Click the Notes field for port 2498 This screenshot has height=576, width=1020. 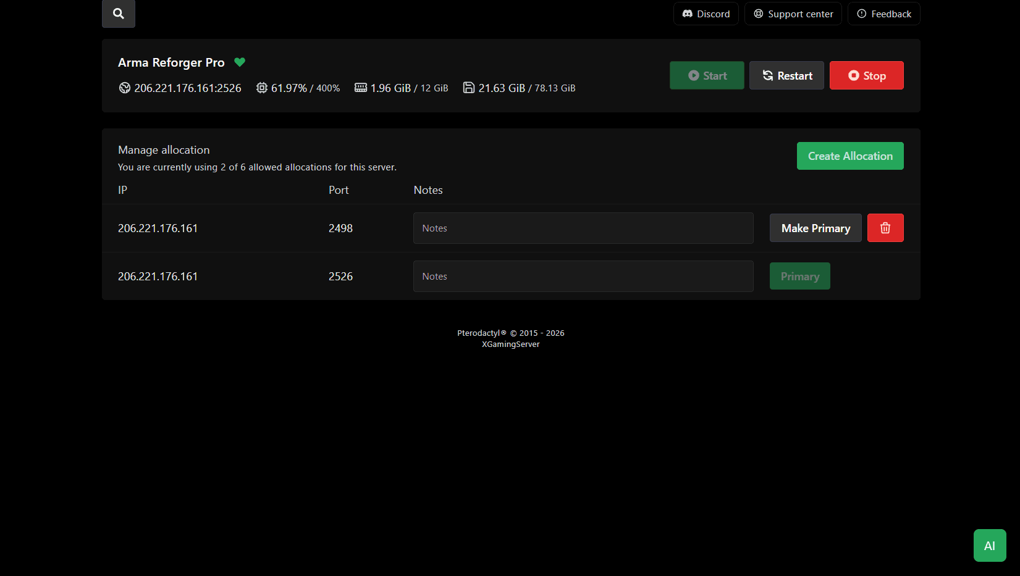click(583, 228)
